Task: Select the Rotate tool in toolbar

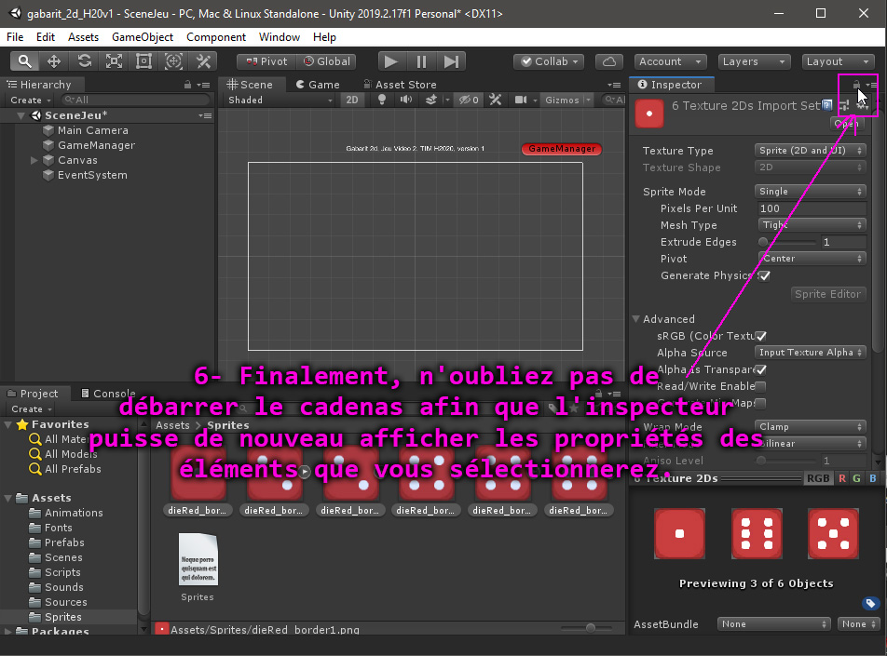Action: [x=85, y=61]
